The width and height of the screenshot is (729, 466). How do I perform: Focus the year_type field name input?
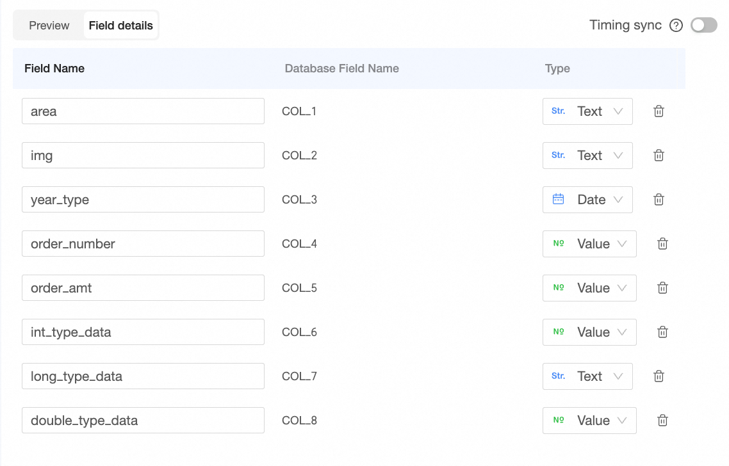(x=143, y=199)
